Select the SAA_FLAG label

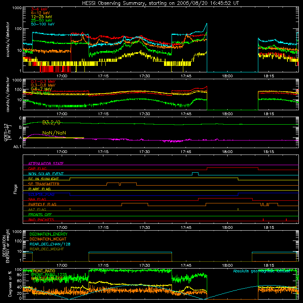pos(37,199)
